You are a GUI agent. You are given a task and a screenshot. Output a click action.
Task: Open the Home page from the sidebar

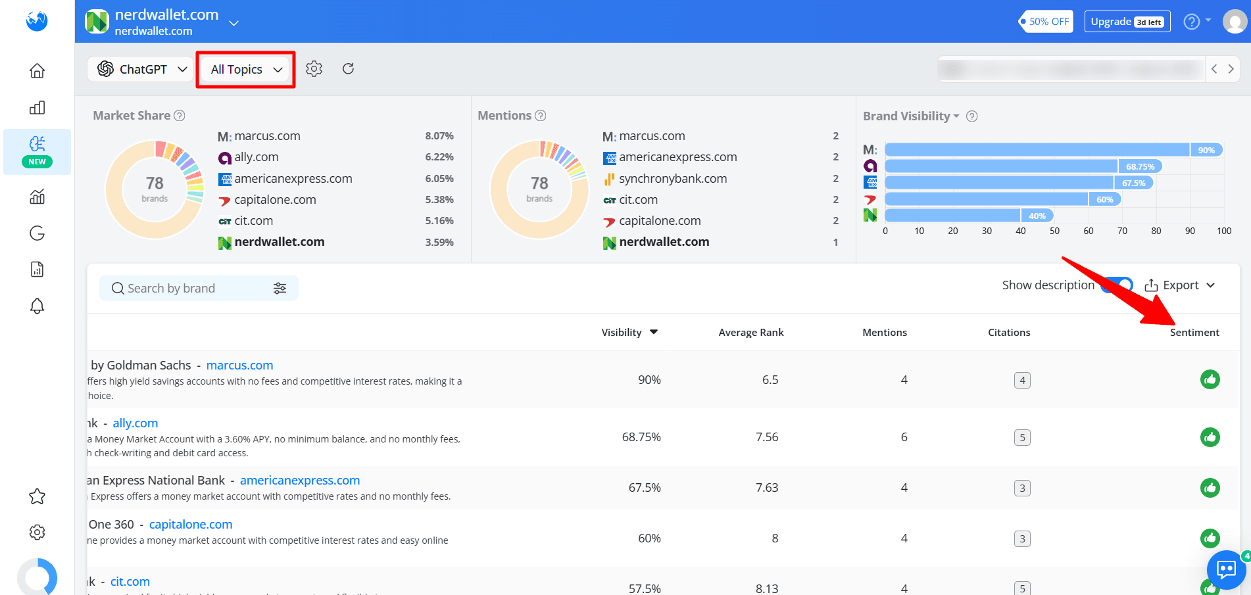pyautogui.click(x=37, y=71)
